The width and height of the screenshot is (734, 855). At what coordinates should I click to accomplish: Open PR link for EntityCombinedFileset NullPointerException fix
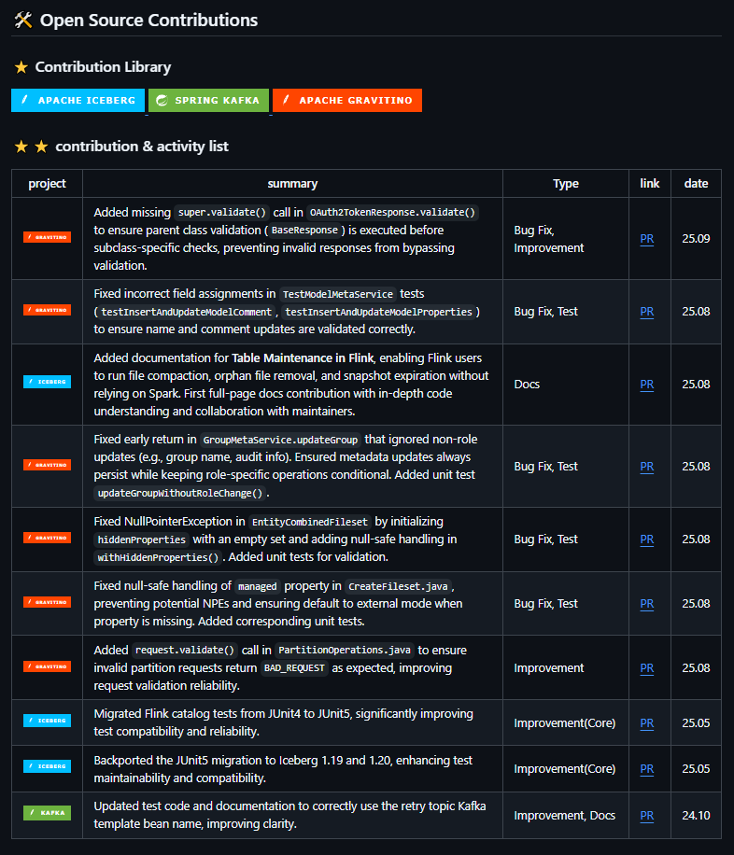(646, 539)
